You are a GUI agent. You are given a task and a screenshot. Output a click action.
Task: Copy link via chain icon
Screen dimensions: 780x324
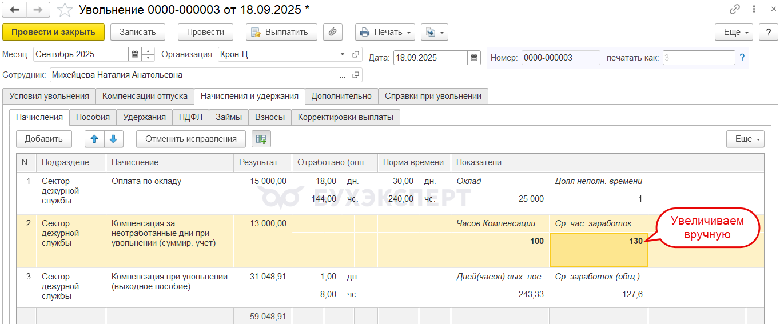(735, 10)
